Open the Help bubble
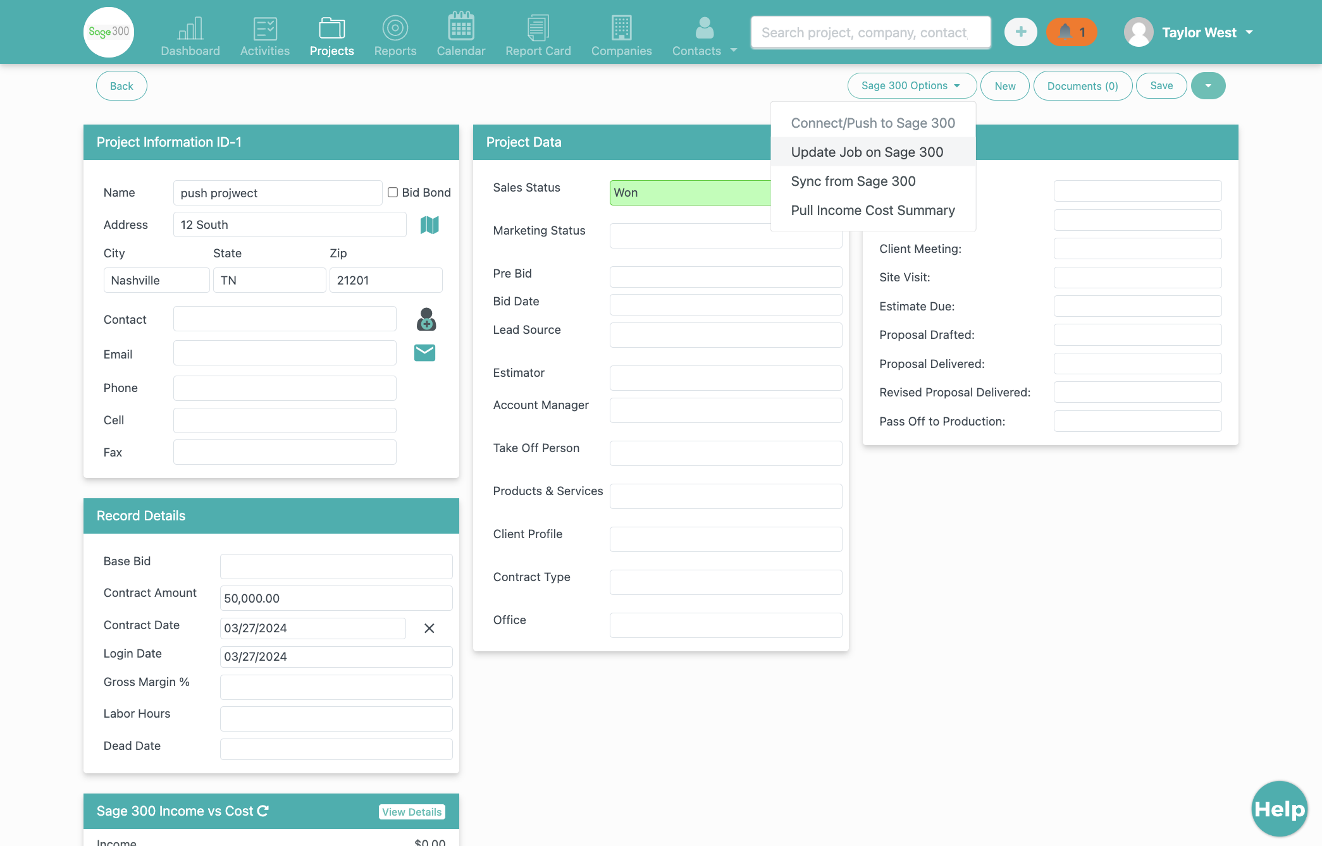The width and height of the screenshot is (1322, 846). coord(1279,809)
